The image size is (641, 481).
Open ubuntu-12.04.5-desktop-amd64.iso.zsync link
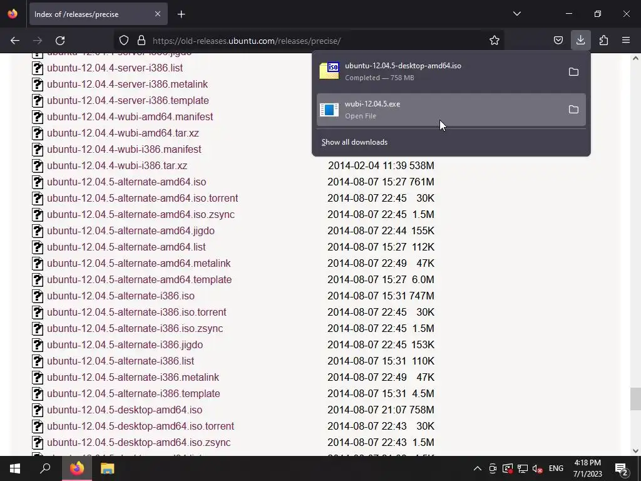click(138, 443)
